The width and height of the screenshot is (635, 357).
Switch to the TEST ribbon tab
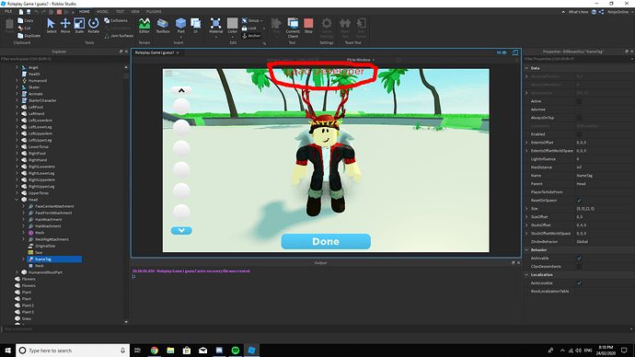[120, 12]
